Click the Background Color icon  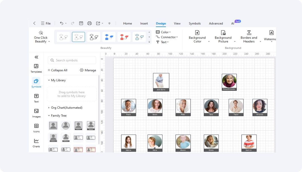pos(197,32)
